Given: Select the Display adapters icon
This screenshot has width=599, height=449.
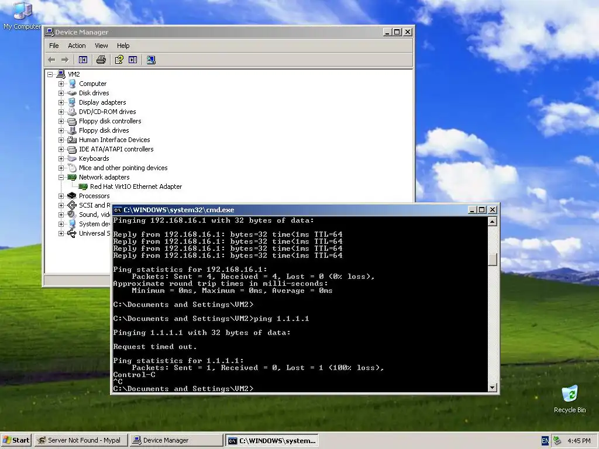Looking at the screenshot, I should [x=72, y=102].
